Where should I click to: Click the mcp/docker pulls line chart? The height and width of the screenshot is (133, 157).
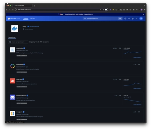pyautogui.click(x=133, y=53)
